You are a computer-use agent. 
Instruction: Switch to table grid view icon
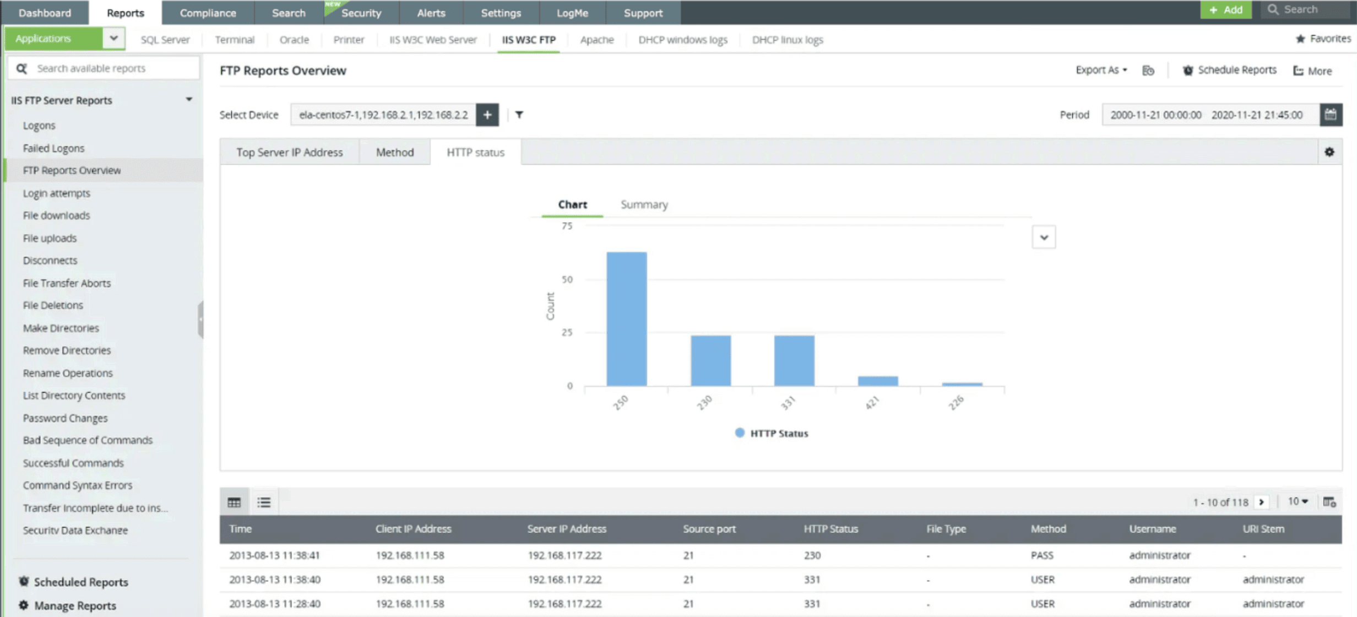(234, 502)
